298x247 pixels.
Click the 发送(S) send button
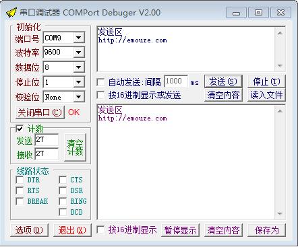[x=223, y=81]
